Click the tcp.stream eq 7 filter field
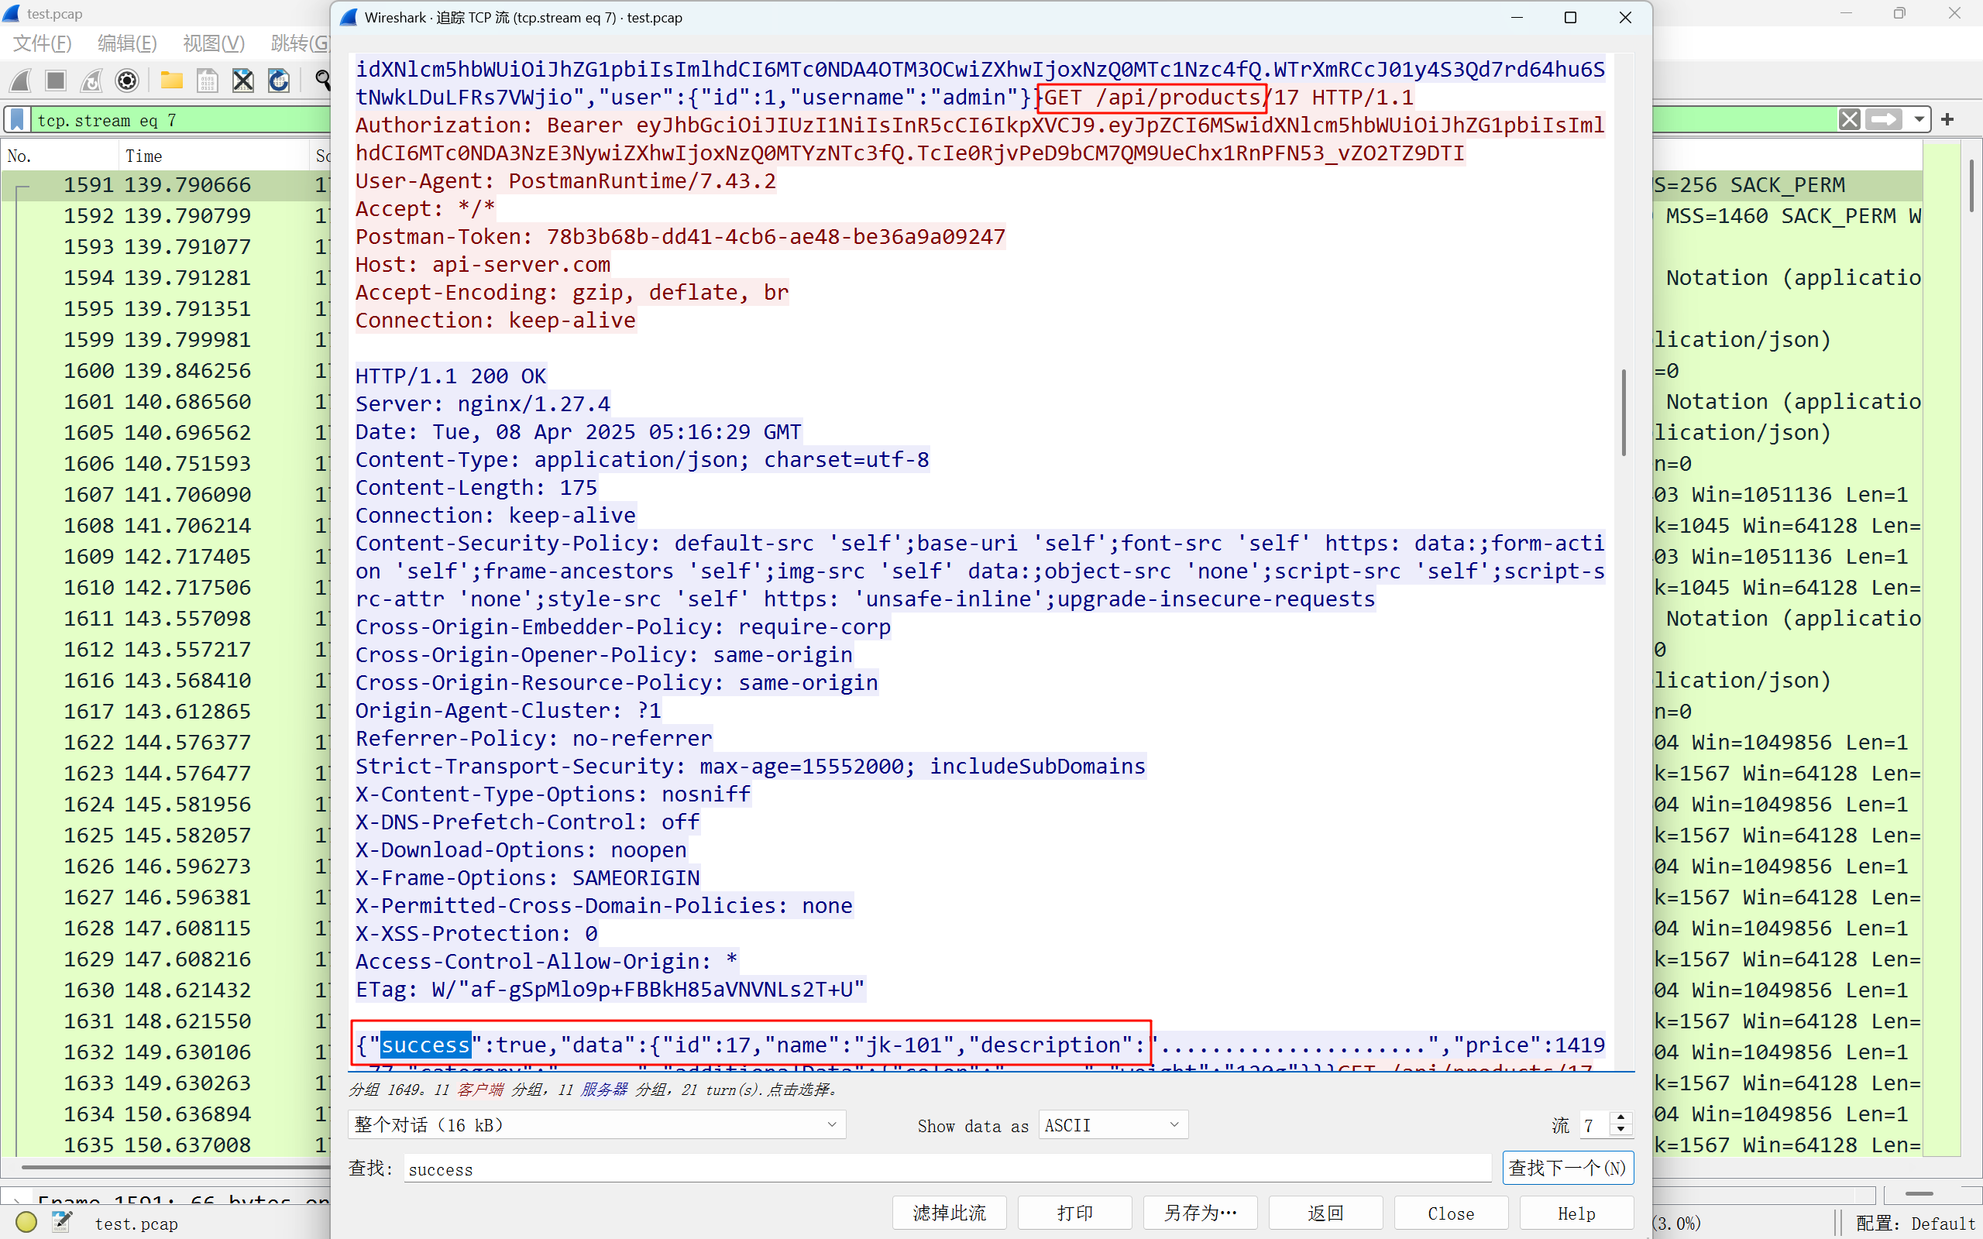Image resolution: width=1983 pixels, height=1239 pixels. coord(182,121)
